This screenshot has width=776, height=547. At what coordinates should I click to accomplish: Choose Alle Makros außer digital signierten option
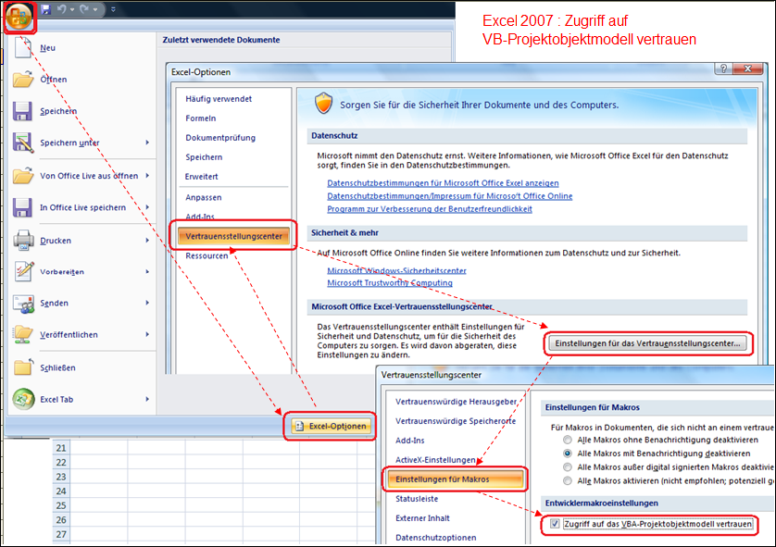coord(567,466)
